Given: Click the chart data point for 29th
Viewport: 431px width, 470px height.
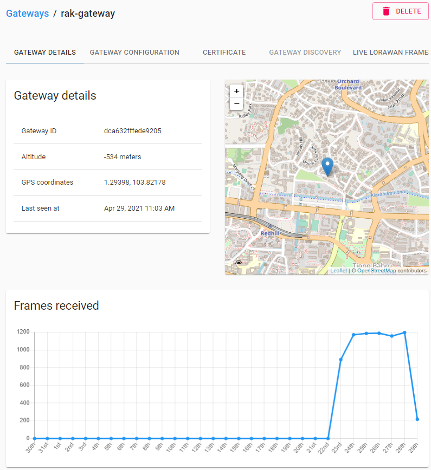Looking at the screenshot, I should coord(417,419).
